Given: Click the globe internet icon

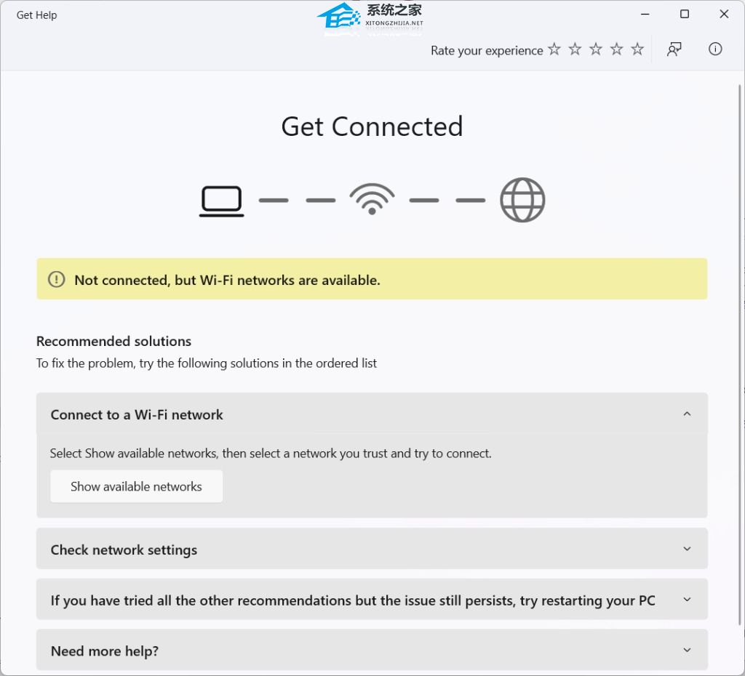Looking at the screenshot, I should pos(522,200).
